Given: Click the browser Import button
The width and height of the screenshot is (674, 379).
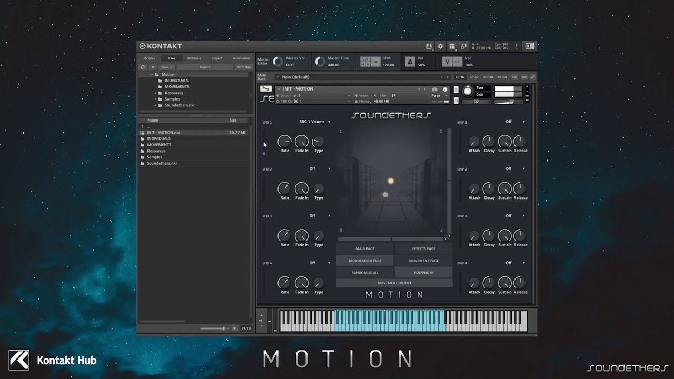Looking at the screenshot, I should pyautogui.click(x=204, y=67).
